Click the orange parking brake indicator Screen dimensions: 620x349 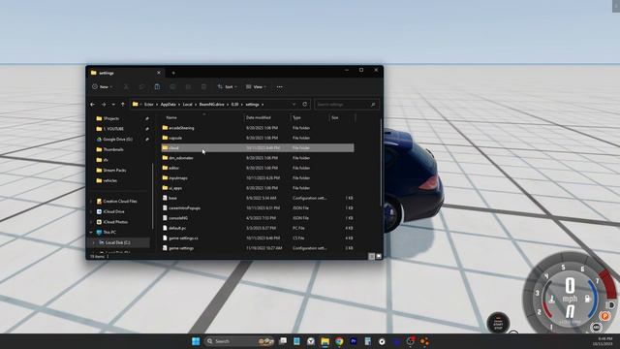pos(604,316)
